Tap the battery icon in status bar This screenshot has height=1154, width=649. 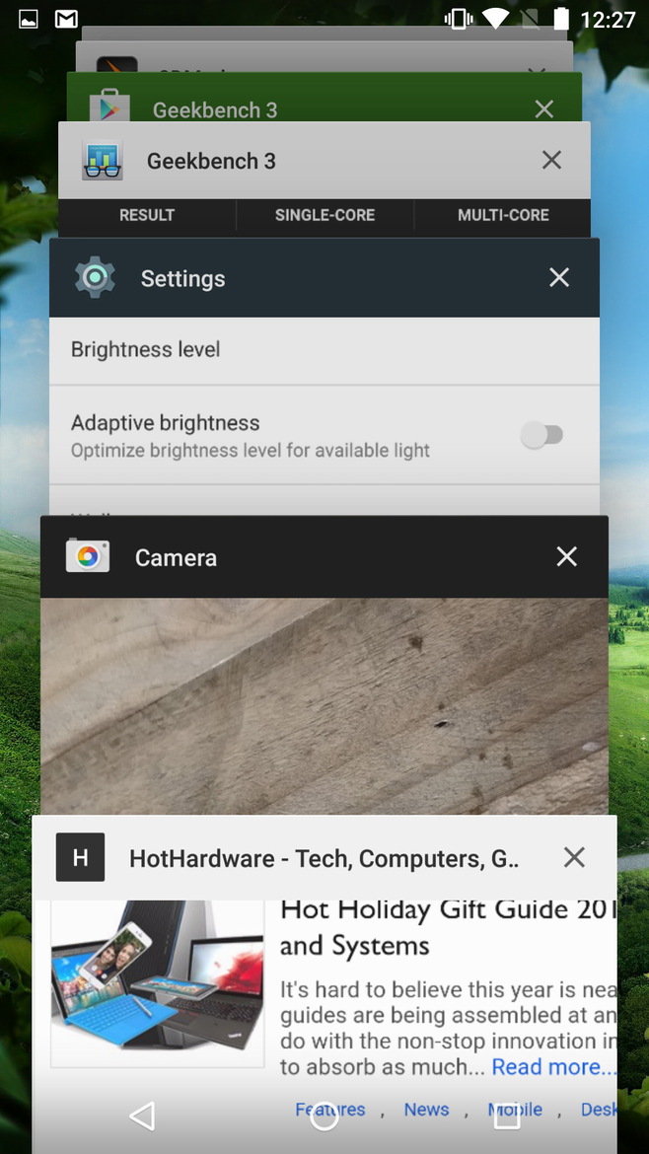(560, 19)
